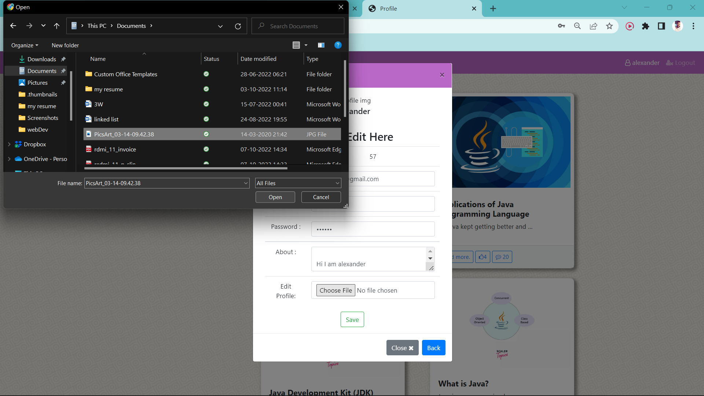704x396 pixels.
Task: Open the Help icon in the file dialog
Action: pos(338,45)
